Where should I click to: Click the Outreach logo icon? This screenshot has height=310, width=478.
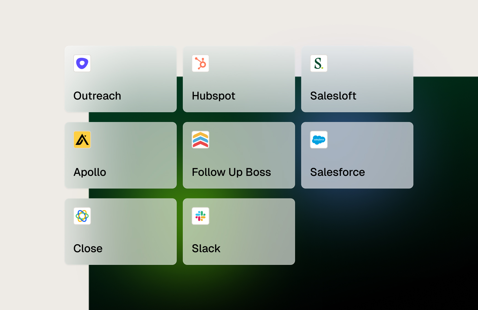[x=82, y=63]
